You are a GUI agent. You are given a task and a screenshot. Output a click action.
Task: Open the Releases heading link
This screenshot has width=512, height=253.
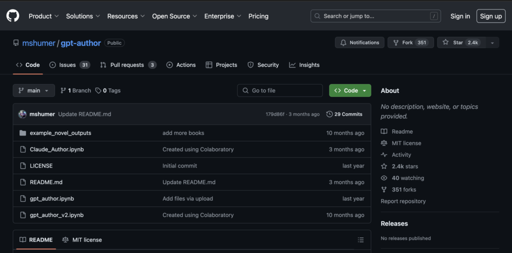(394, 223)
